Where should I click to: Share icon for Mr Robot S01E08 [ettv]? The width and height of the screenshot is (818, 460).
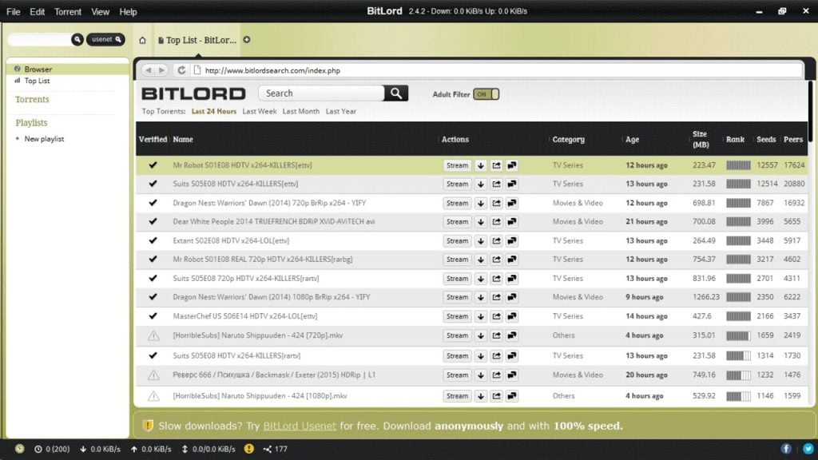pyautogui.click(x=496, y=165)
